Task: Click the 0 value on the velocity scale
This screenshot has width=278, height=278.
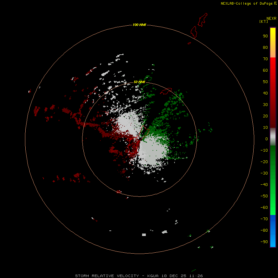Action: pos(267,139)
